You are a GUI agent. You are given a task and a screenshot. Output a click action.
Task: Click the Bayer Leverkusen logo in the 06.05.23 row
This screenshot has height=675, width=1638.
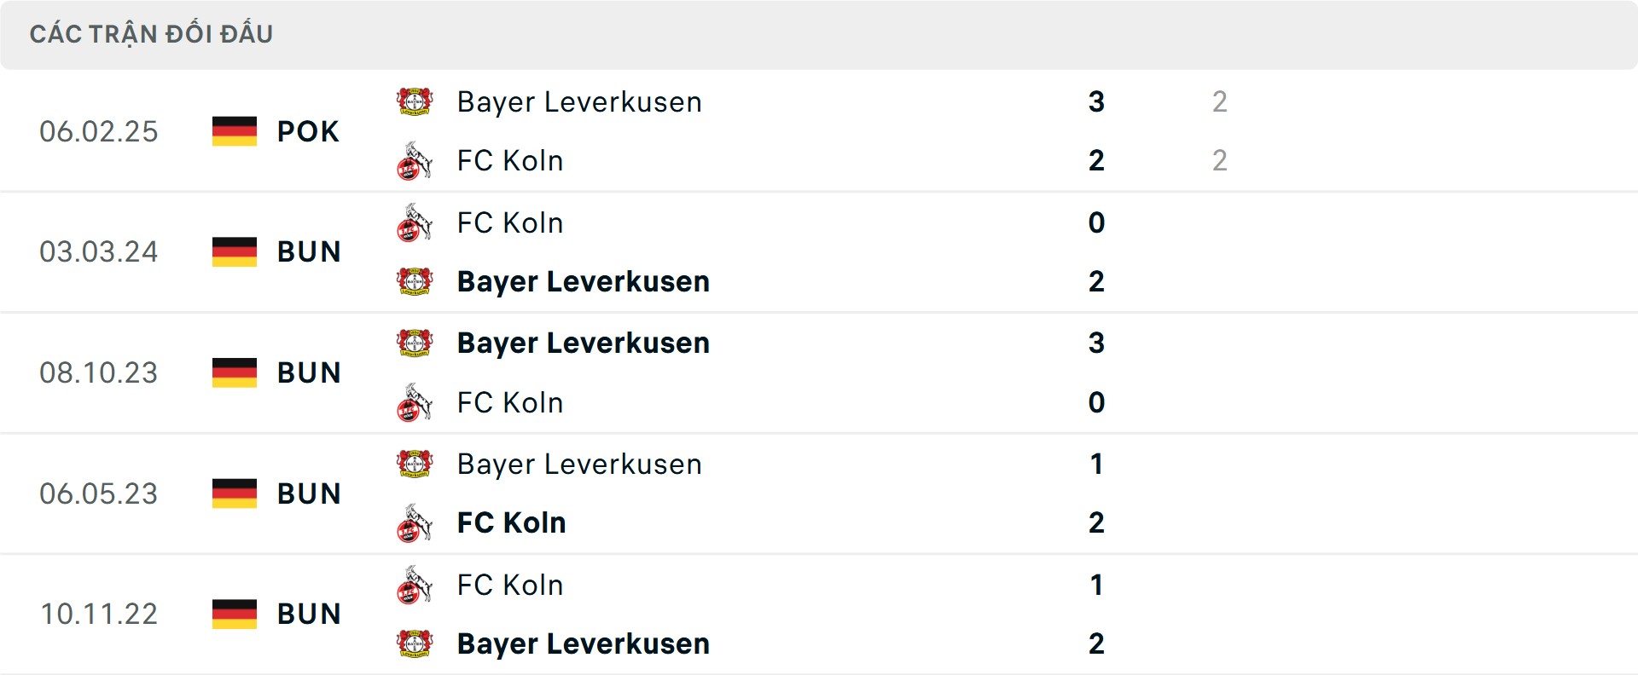coord(415,464)
